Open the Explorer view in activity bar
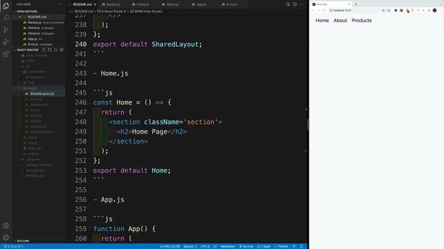444x249 pixels. [x=6, y=6]
